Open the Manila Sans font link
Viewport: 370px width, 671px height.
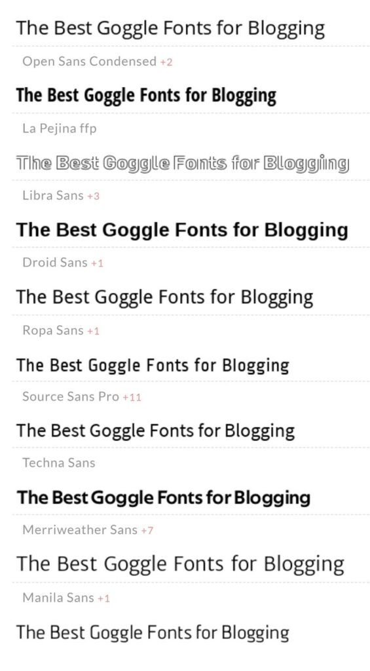[58, 598]
